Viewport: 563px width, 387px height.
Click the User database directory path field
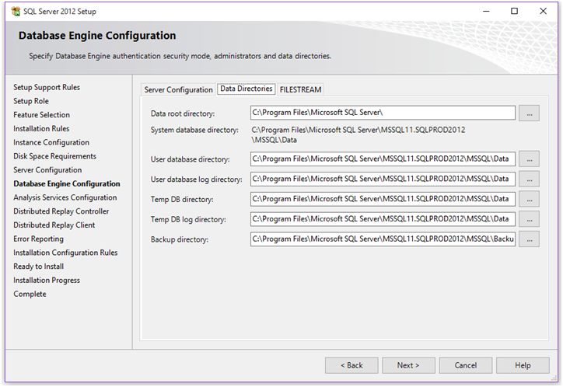click(383, 159)
